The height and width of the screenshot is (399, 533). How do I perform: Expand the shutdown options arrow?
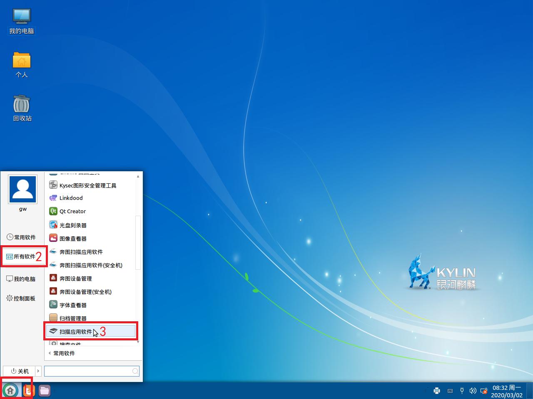click(x=38, y=371)
